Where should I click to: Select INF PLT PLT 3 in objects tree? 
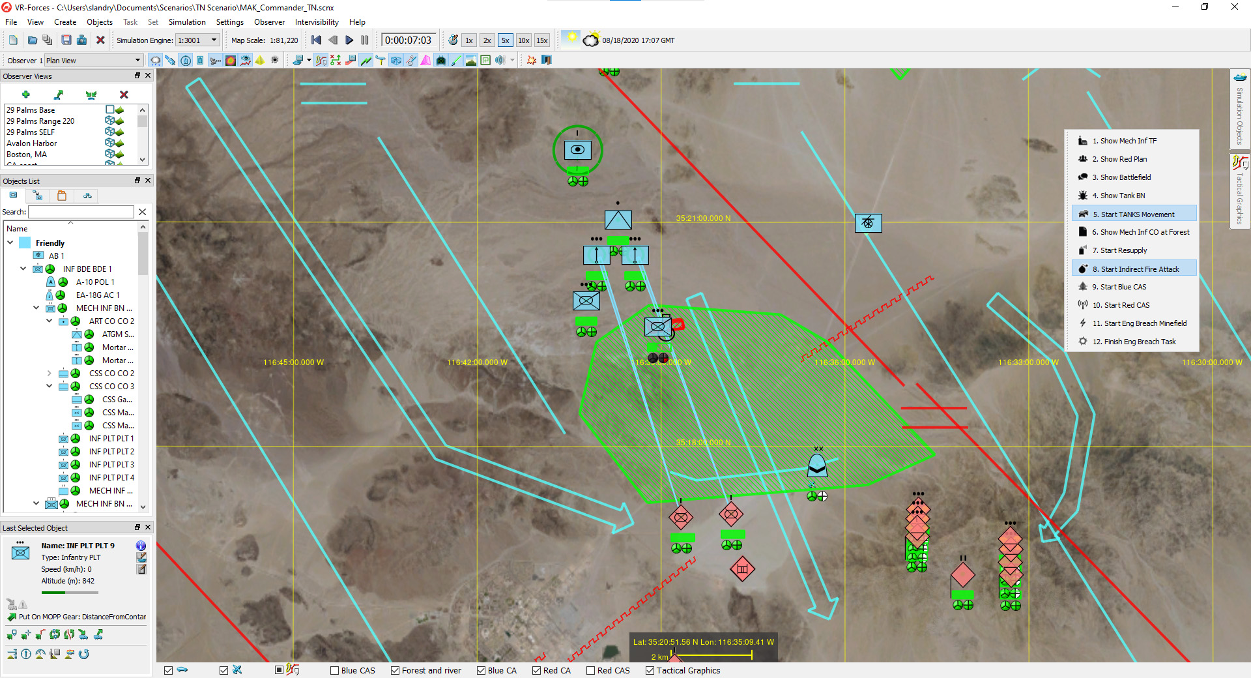pyautogui.click(x=111, y=464)
